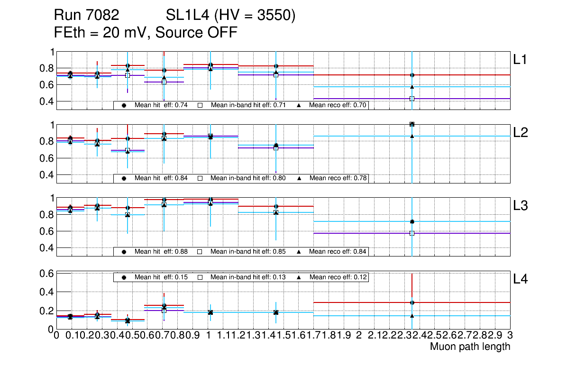Click the L4 panel label
The width and height of the screenshot is (567, 366).
pyautogui.click(x=521, y=280)
